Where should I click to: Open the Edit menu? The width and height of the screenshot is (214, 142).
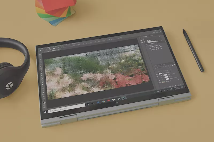click(45, 48)
